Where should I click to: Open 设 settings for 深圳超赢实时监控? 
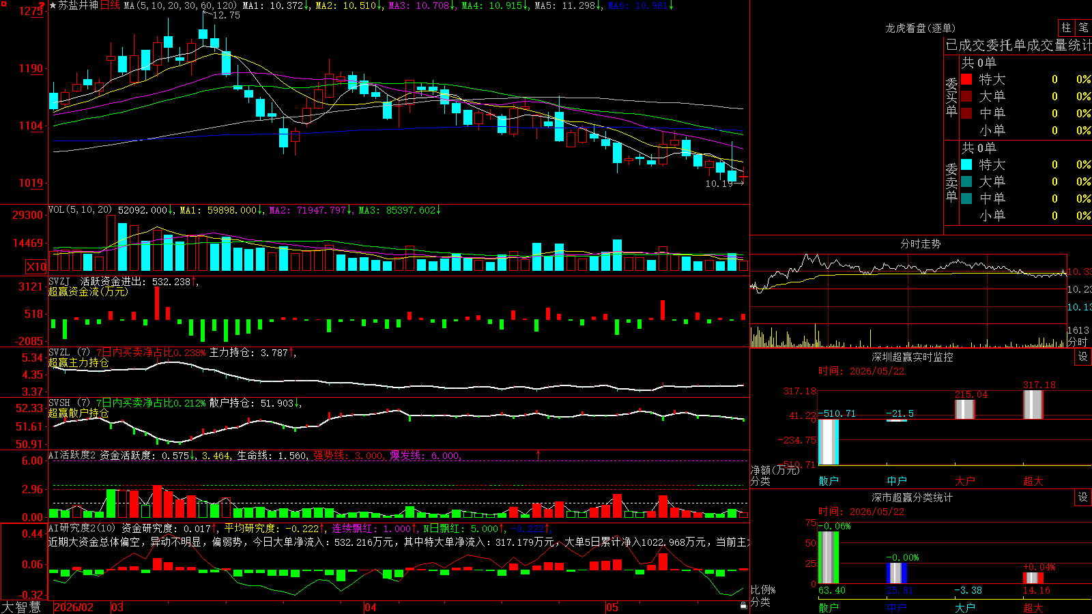1083,357
